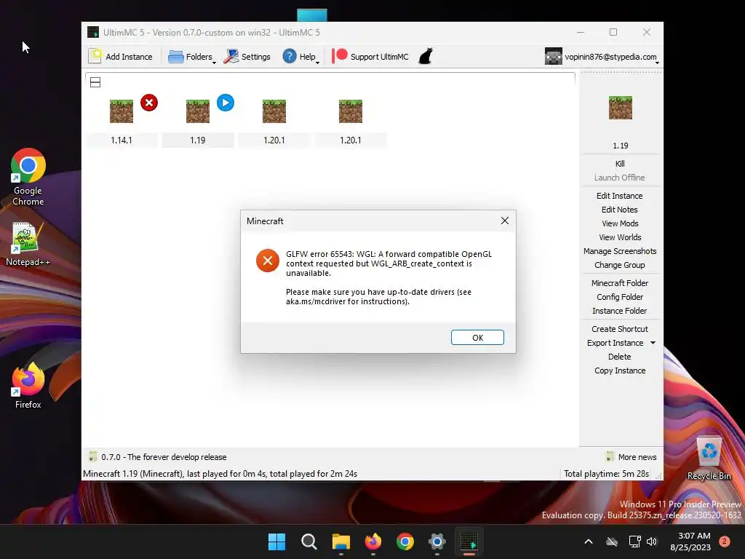Open Firefox from taskbar

pyautogui.click(x=373, y=542)
